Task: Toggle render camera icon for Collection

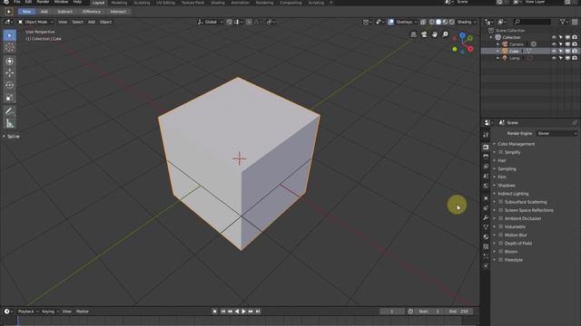Action: click(x=575, y=37)
